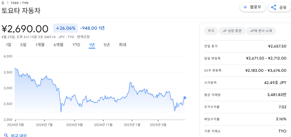Click the 전일 종가 row label
This screenshot has height=137, width=291.
[211, 46]
